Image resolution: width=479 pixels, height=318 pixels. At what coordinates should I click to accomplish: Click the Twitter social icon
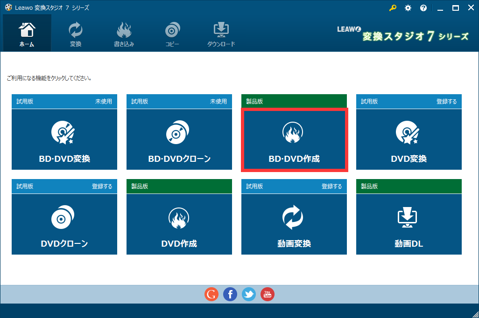click(248, 294)
